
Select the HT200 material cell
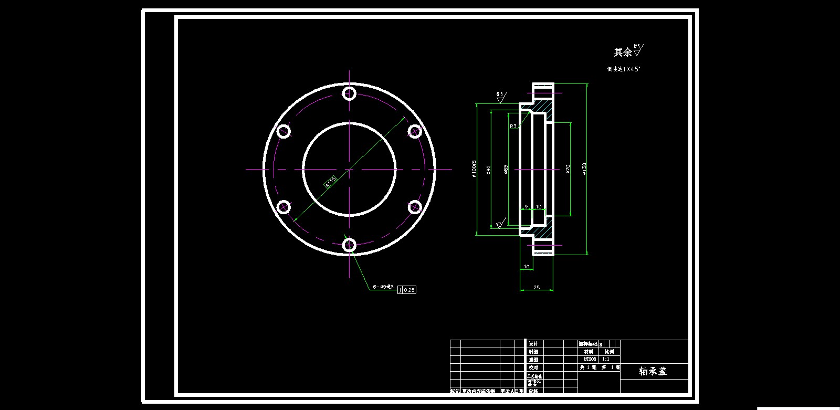click(590, 359)
